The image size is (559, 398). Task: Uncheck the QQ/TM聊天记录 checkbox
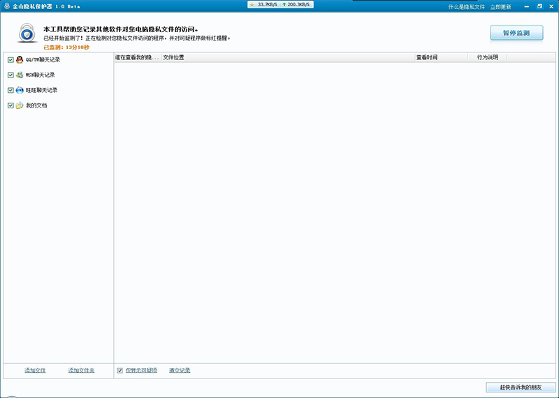[x=10, y=60]
